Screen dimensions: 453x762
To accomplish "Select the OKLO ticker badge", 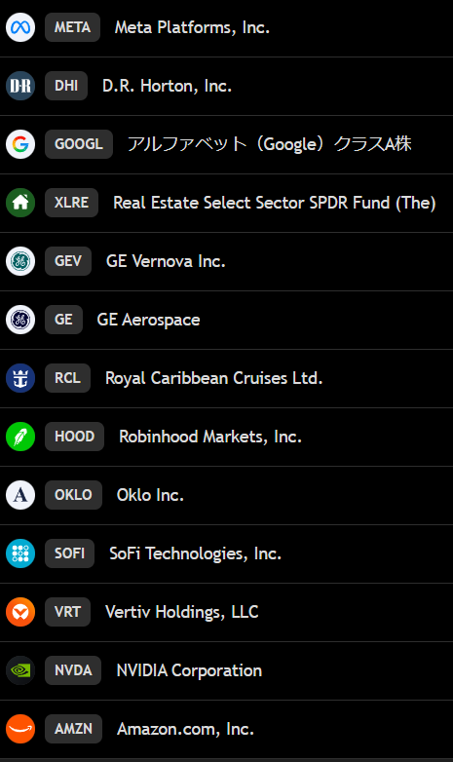I will tap(73, 495).
